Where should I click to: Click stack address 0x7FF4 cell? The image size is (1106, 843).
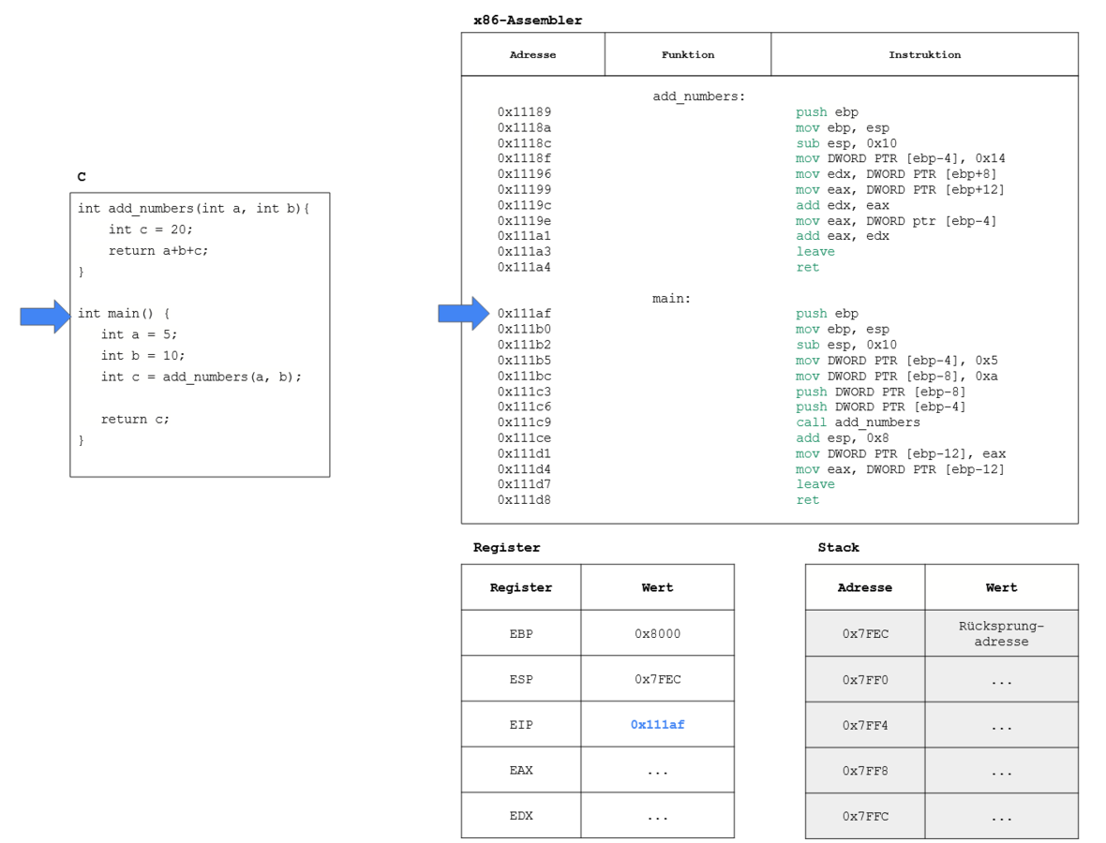864,725
